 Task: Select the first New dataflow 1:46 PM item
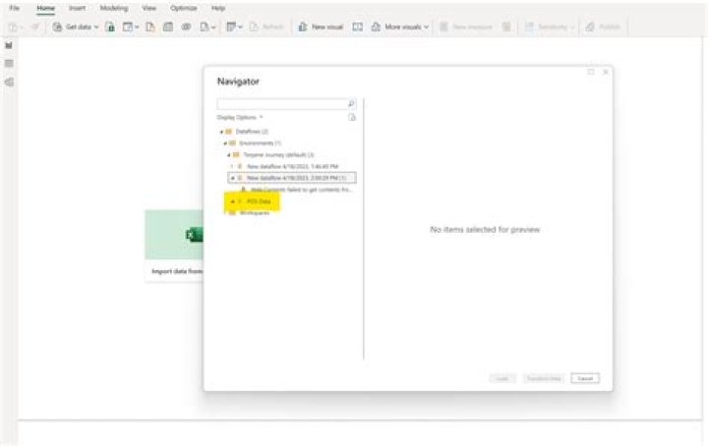(x=293, y=166)
